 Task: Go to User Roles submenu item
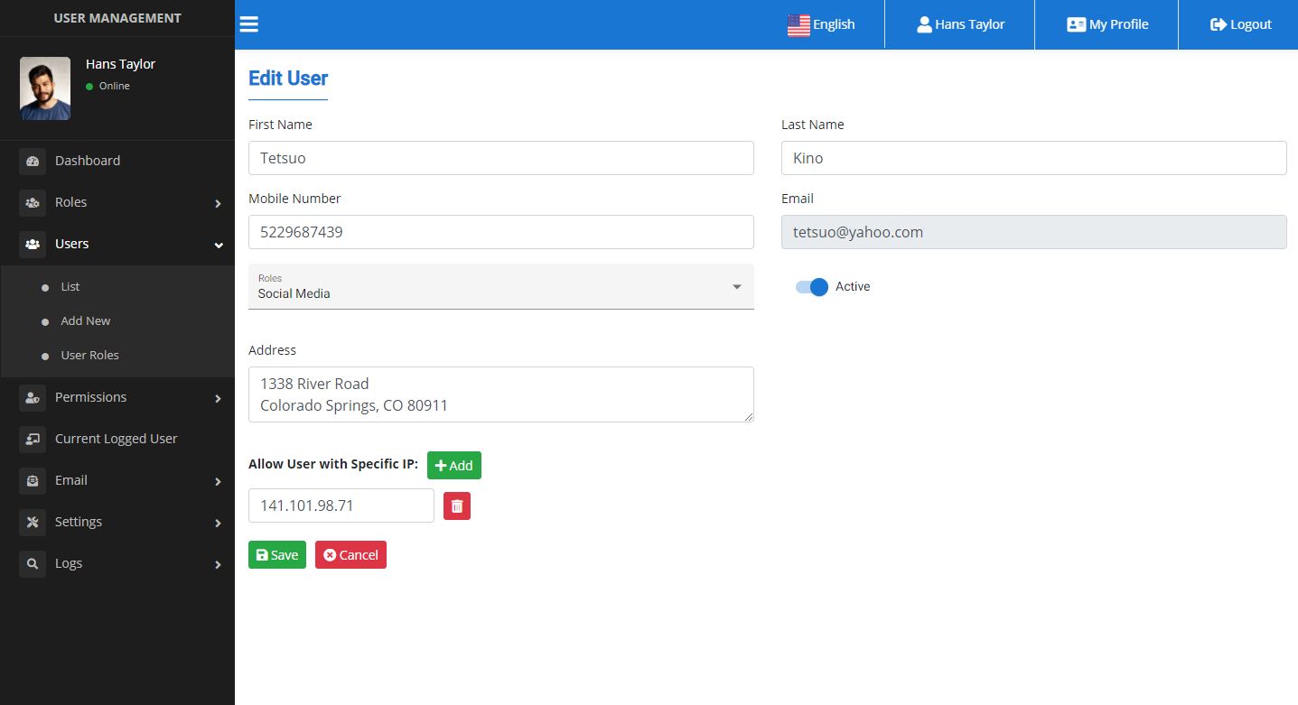point(89,356)
